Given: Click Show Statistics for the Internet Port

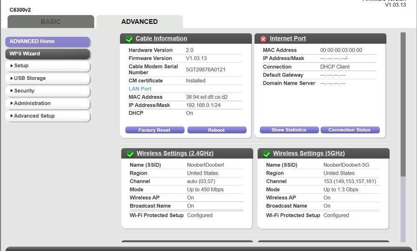Looking at the screenshot, I should click(x=289, y=130).
